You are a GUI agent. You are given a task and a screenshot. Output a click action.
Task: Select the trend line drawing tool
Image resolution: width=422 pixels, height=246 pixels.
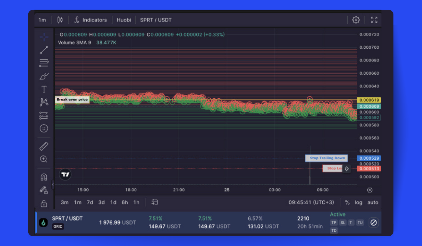click(x=44, y=50)
